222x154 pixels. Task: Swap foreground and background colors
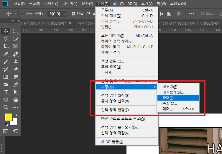pyautogui.click(x=16, y=115)
